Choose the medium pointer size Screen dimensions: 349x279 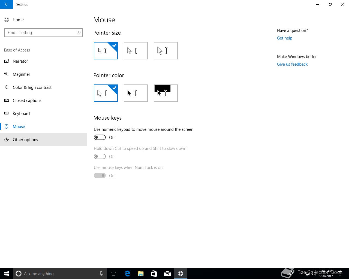coord(136,51)
